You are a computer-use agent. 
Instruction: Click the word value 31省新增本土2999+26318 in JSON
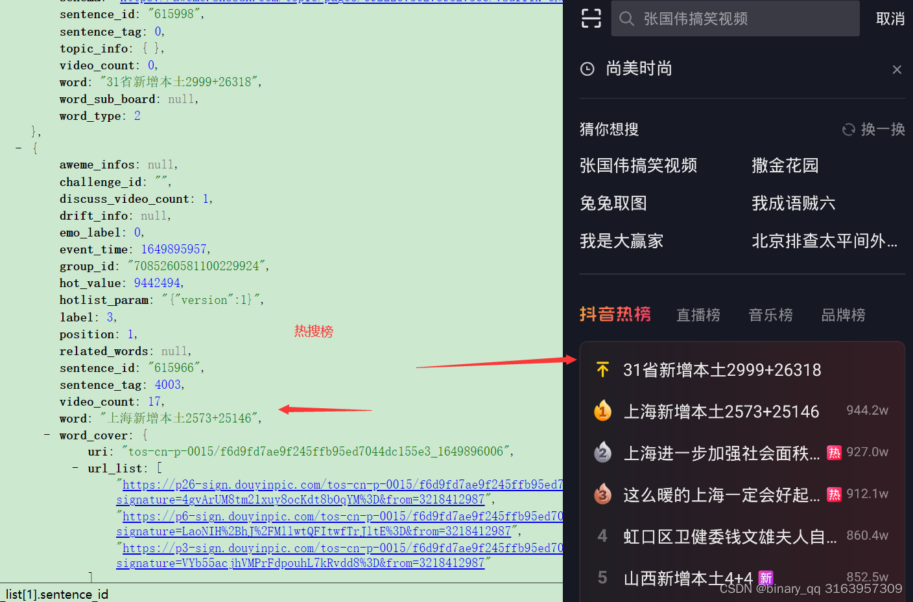click(x=179, y=82)
